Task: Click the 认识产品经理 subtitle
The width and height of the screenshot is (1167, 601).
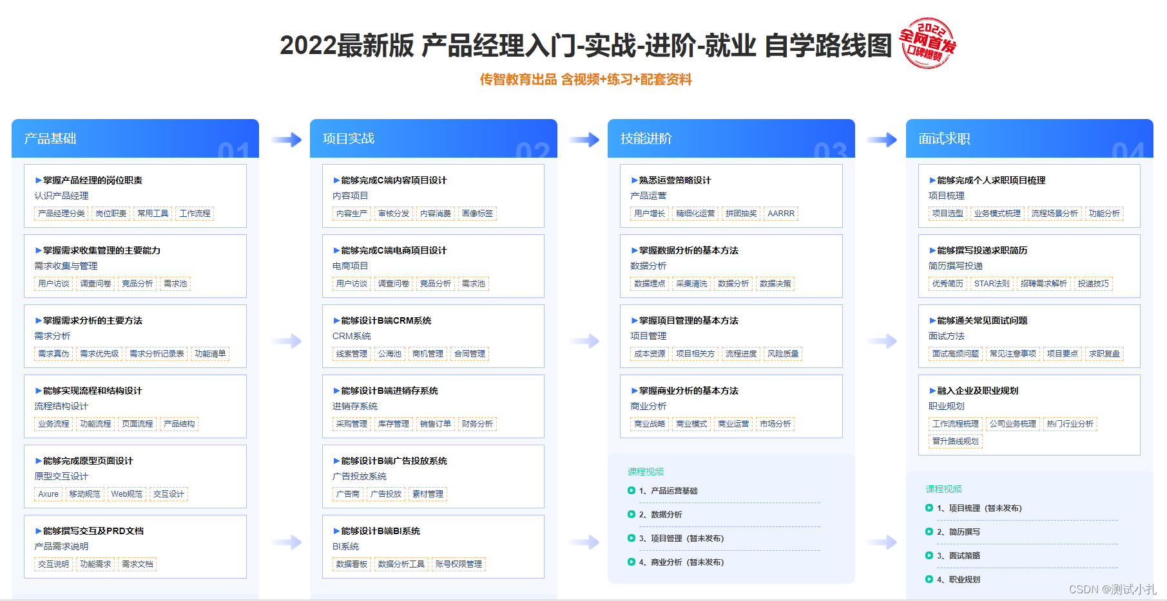Action: click(x=61, y=196)
